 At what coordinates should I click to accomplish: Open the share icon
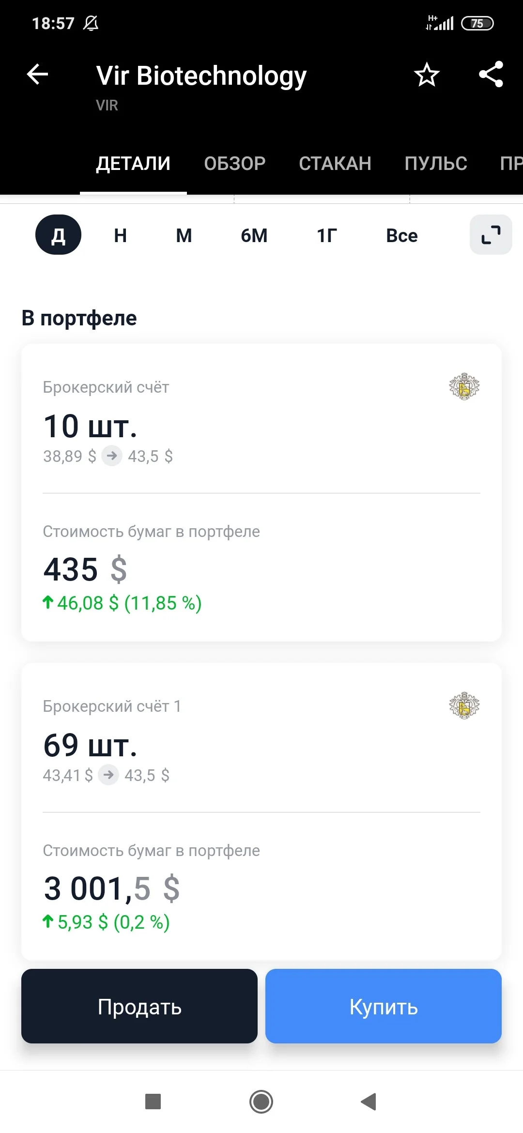[491, 74]
